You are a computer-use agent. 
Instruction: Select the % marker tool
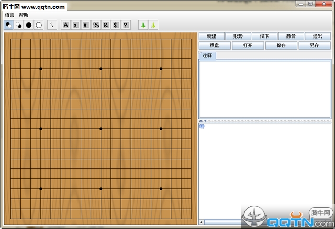(96, 25)
